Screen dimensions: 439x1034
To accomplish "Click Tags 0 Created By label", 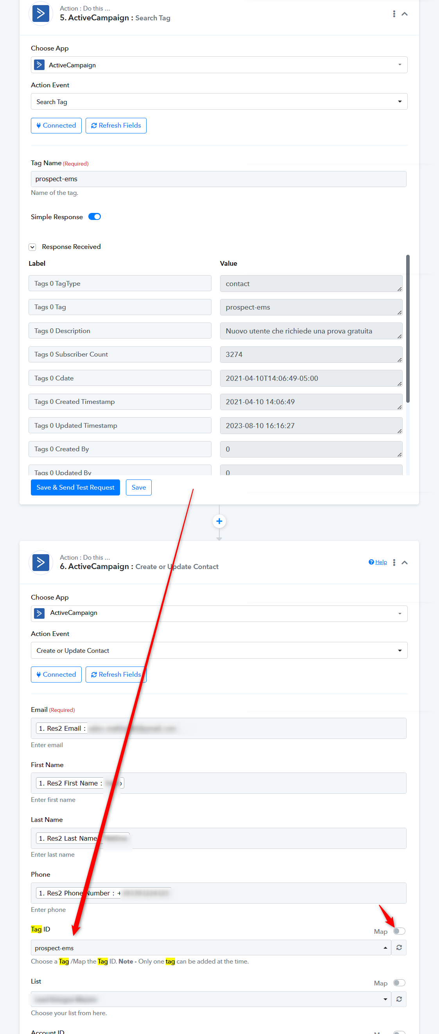I will pyautogui.click(x=120, y=449).
